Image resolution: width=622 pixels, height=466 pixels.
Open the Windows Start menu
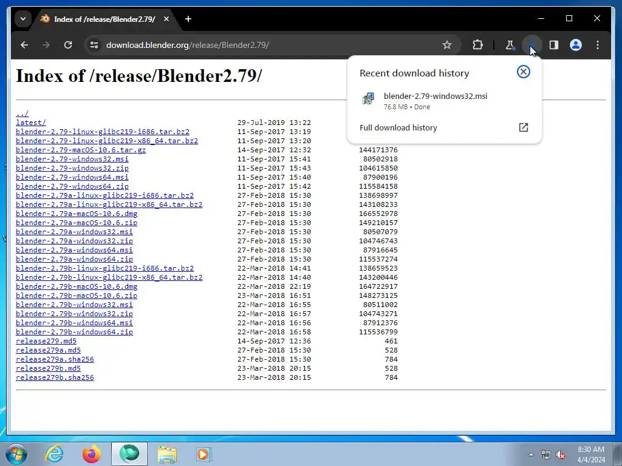pyautogui.click(x=16, y=454)
